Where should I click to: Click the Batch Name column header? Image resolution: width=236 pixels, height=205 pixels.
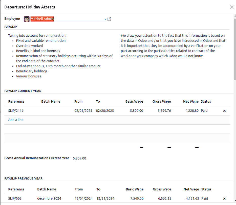[51, 101]
